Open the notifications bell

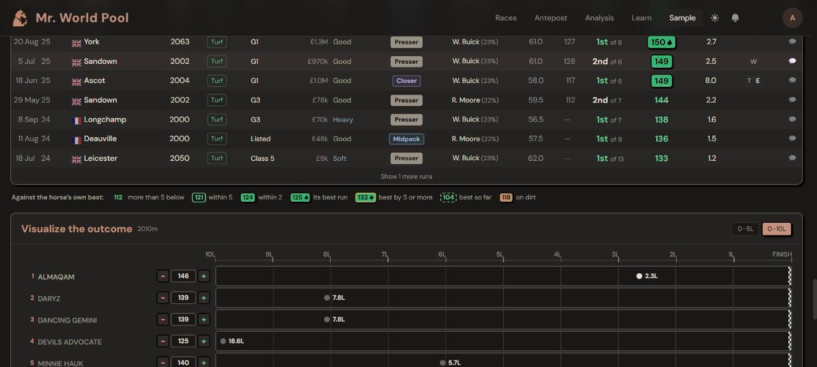click(735, 18)
